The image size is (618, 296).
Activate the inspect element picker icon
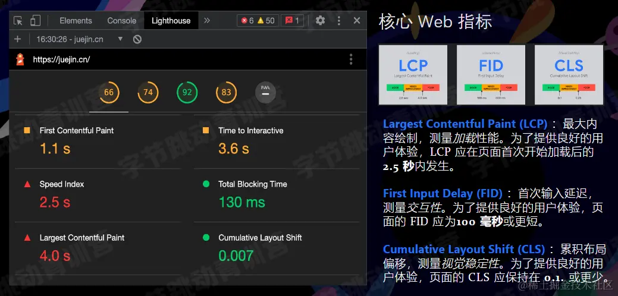click(18, 21)
